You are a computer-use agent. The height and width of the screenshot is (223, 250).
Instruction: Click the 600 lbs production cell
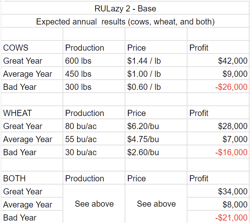[78, 61]
